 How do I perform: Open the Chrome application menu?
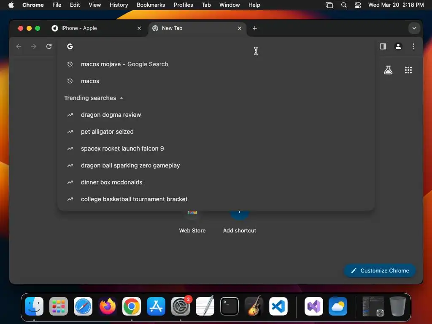coord(33,5)
